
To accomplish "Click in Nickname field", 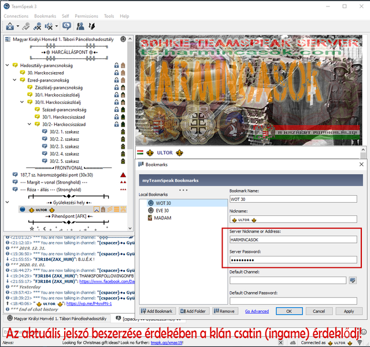I will coord(293,219).
